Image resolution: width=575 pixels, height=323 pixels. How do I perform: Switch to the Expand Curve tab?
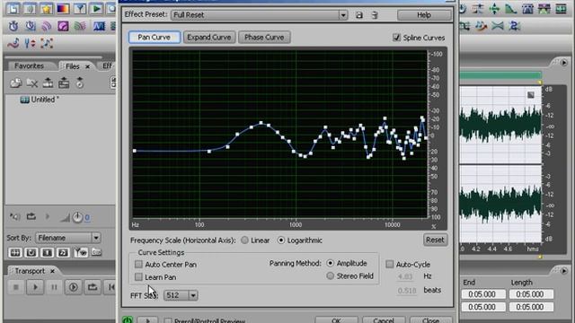[209, 37]
